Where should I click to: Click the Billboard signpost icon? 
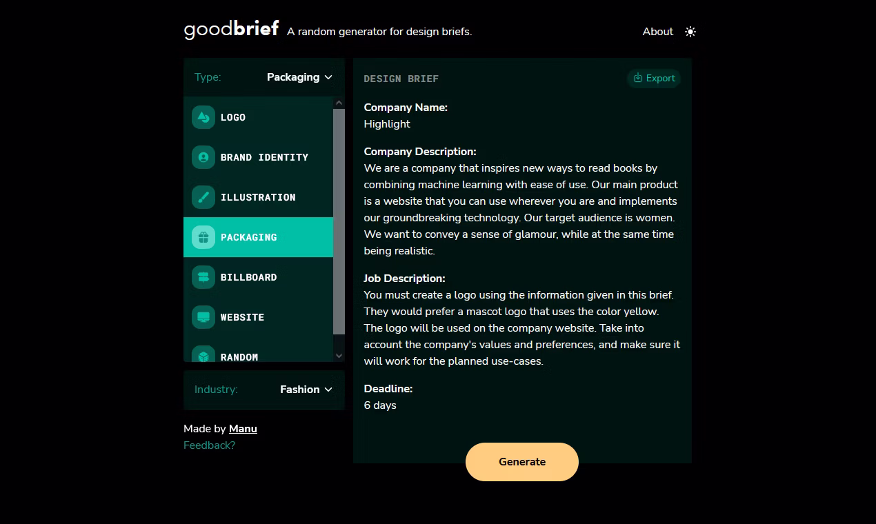pos(203,277)
